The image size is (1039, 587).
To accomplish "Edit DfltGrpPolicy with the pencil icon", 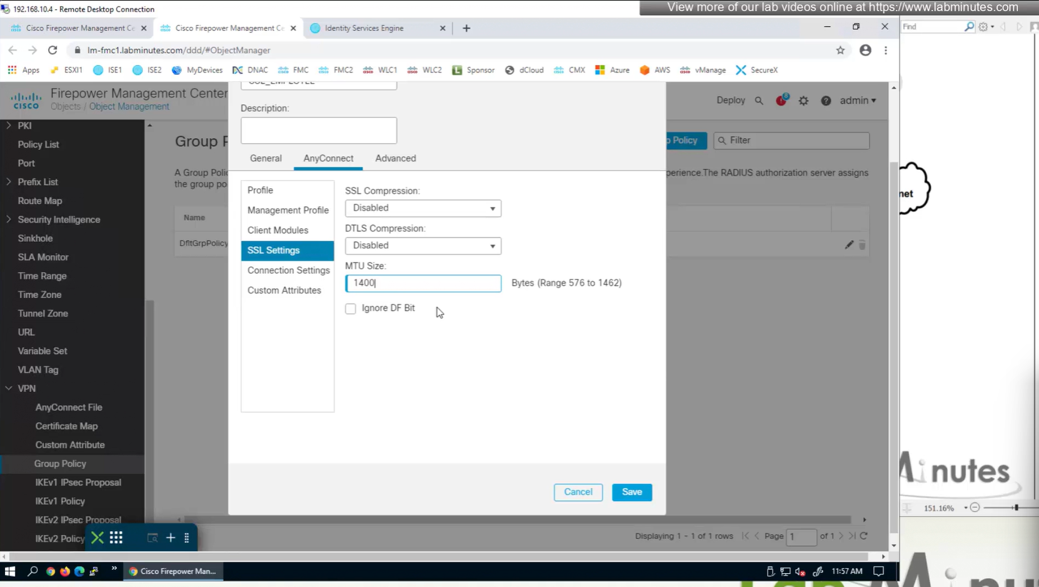I will pos(849,245).
